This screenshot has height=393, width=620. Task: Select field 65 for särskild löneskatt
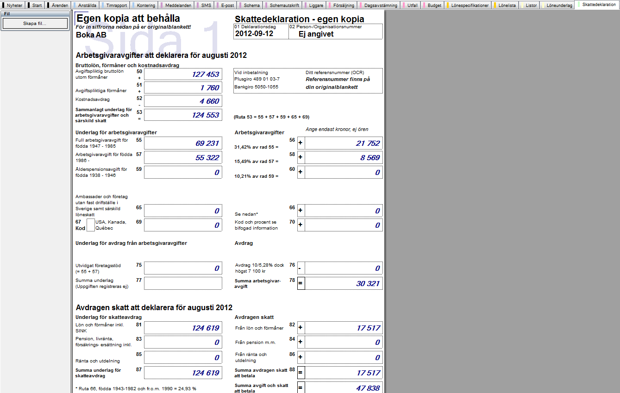[x=183, y=211]
